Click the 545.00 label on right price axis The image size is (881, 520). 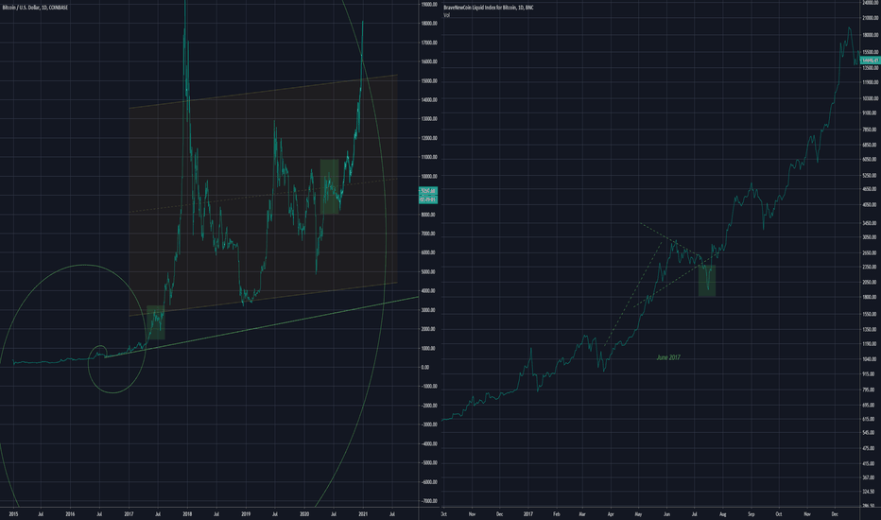tap(869, 433)
